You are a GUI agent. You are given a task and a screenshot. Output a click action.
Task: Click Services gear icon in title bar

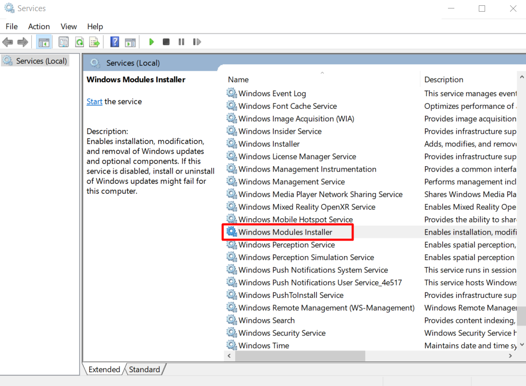point(10,8)
